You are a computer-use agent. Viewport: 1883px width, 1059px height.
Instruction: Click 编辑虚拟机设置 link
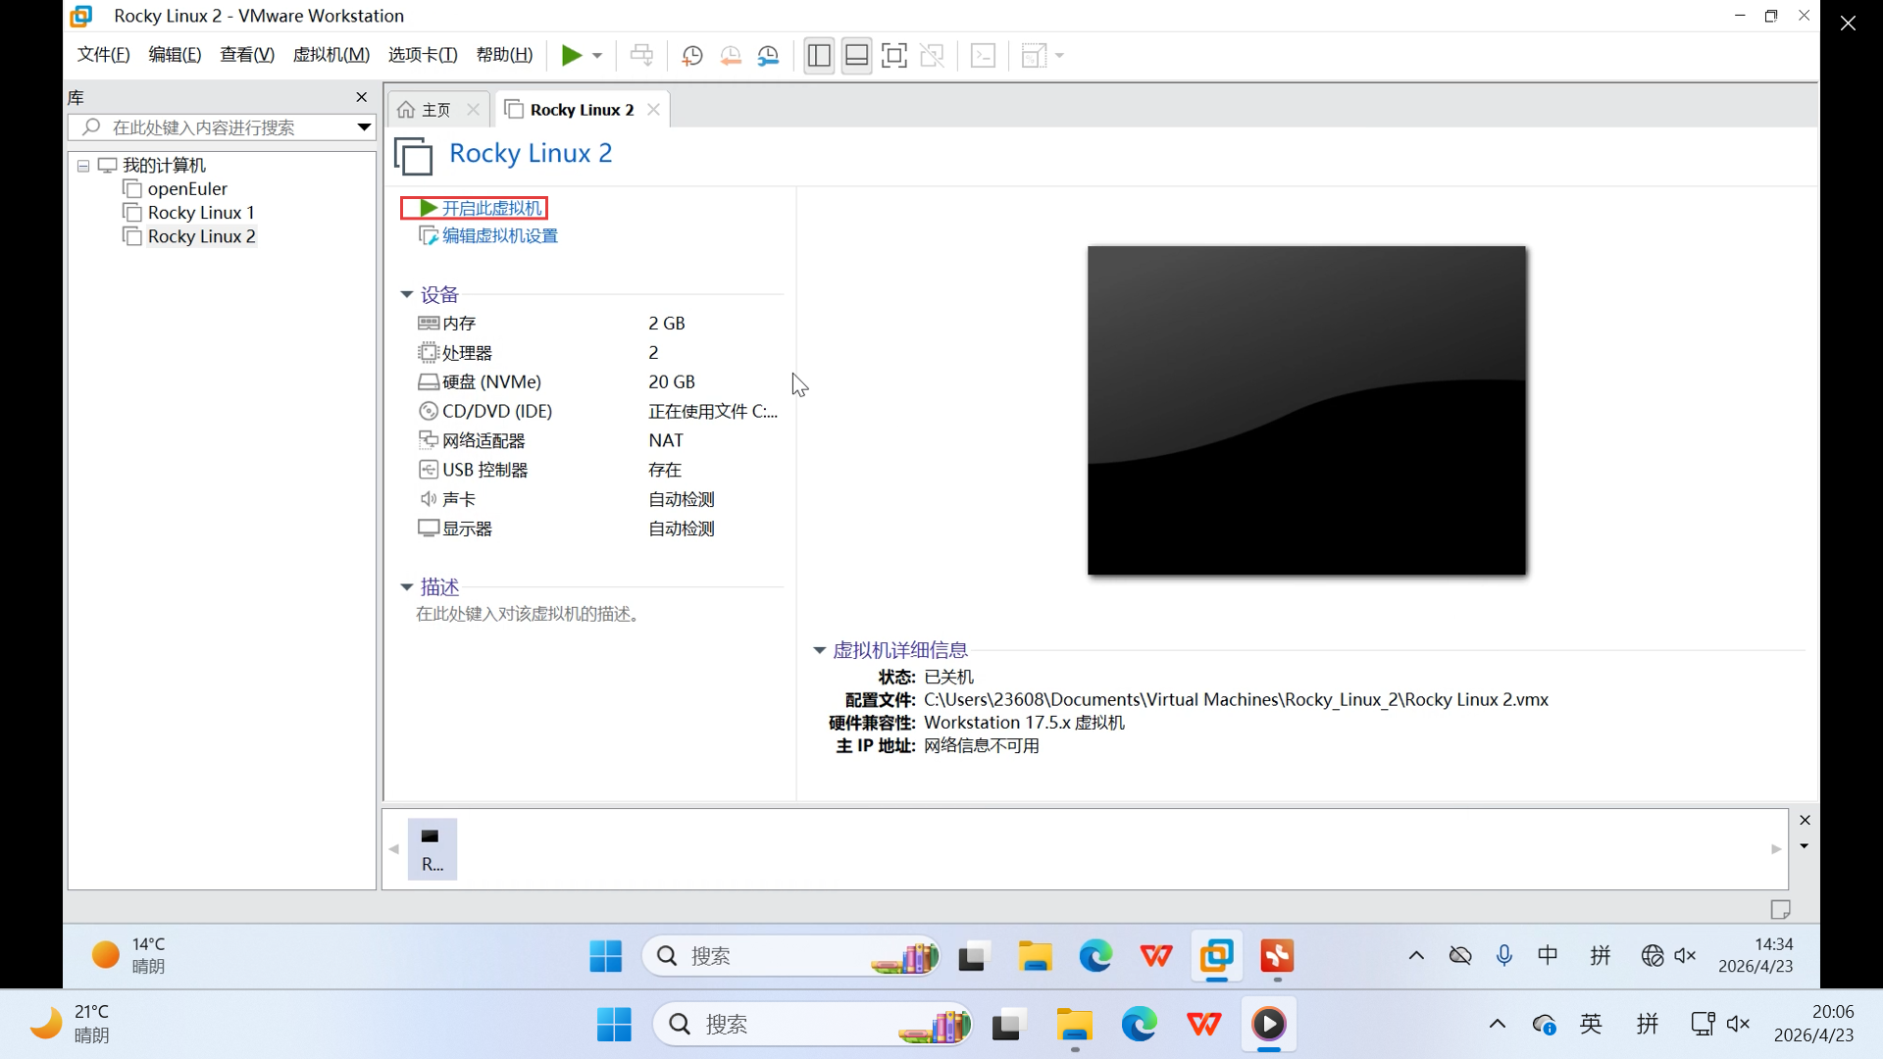pos(499,235)
